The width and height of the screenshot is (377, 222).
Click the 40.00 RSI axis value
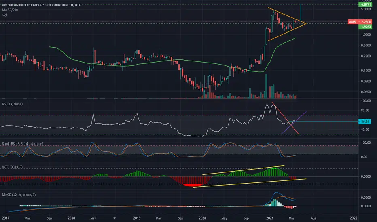[x=365, y=129]
